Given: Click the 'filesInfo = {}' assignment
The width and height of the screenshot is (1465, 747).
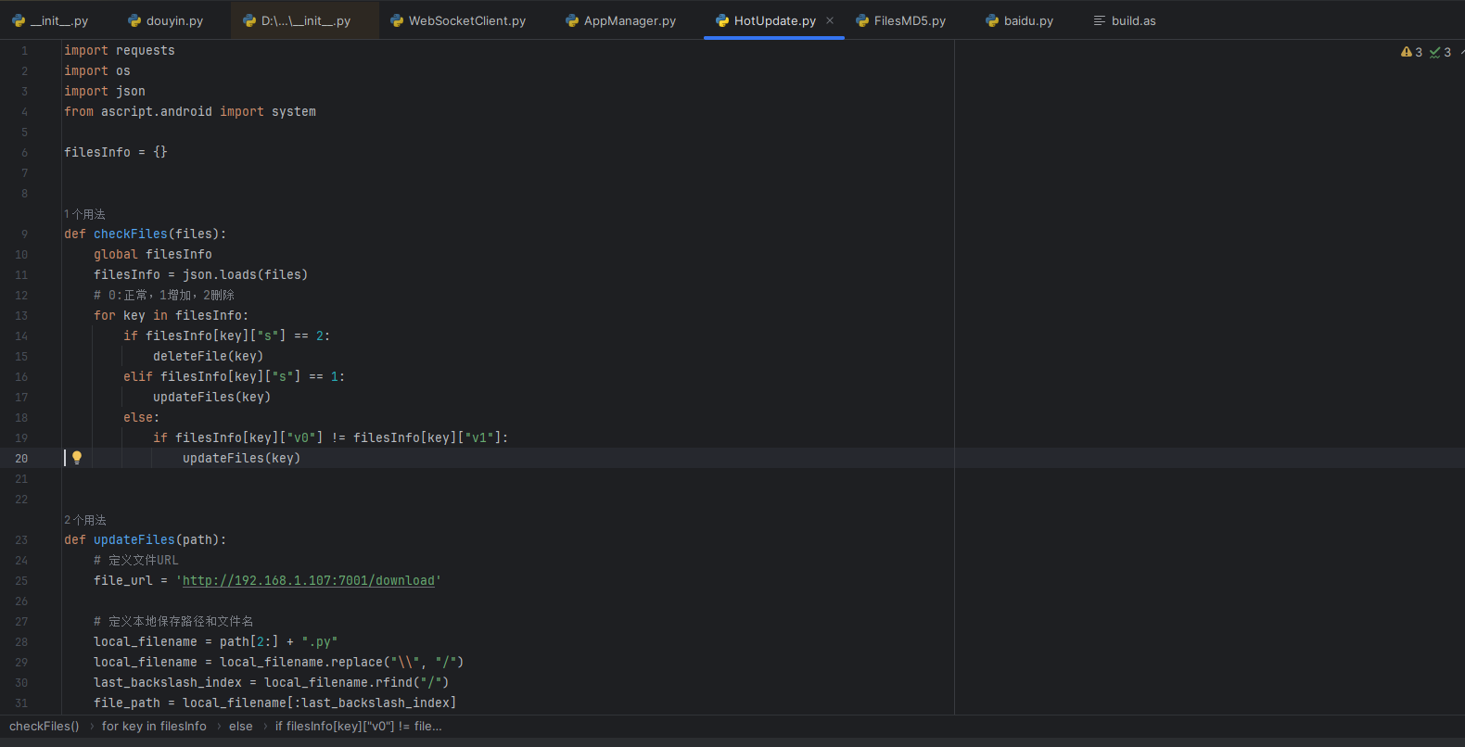Looking at the screenshot, I should click(116, 152).
